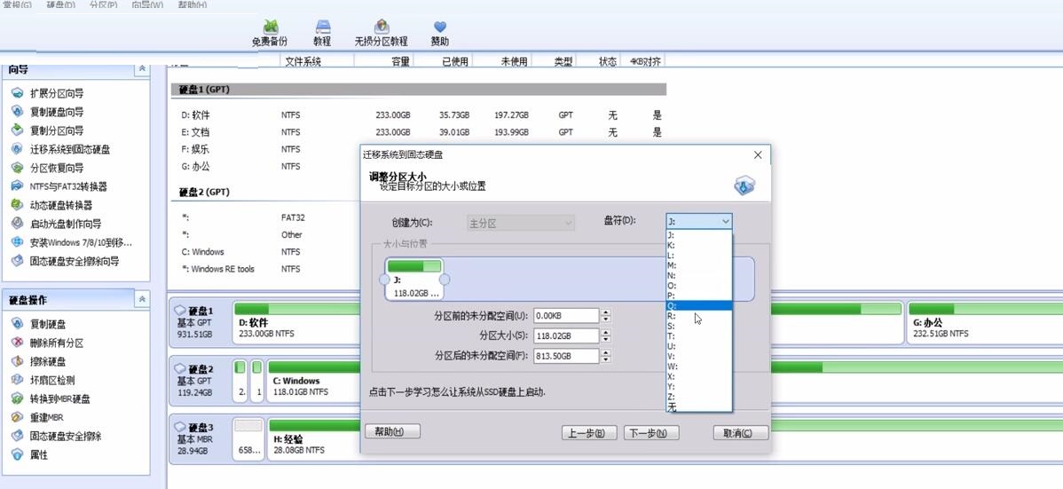Pick K: from the drive letter list
This screenshot has height=489, width=1063.
pyautogui.click(x=698, y=245)
